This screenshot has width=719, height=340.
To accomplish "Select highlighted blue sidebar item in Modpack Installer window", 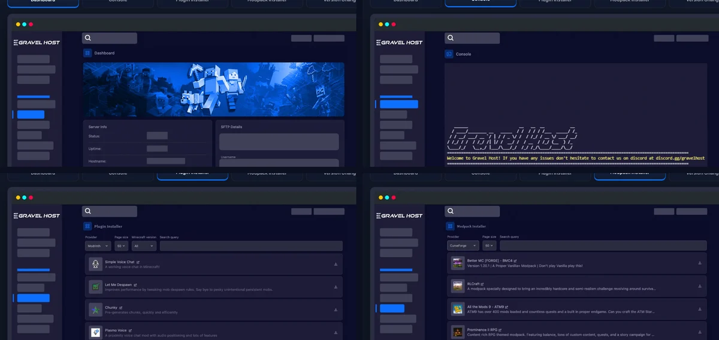I will point(392,308).
